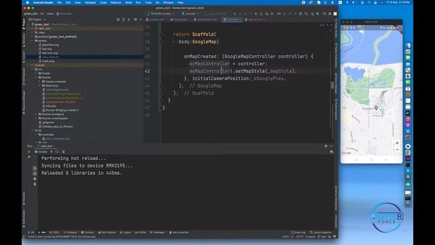Collapse the assets folder
Screen dimensions: 435x245
32,41
